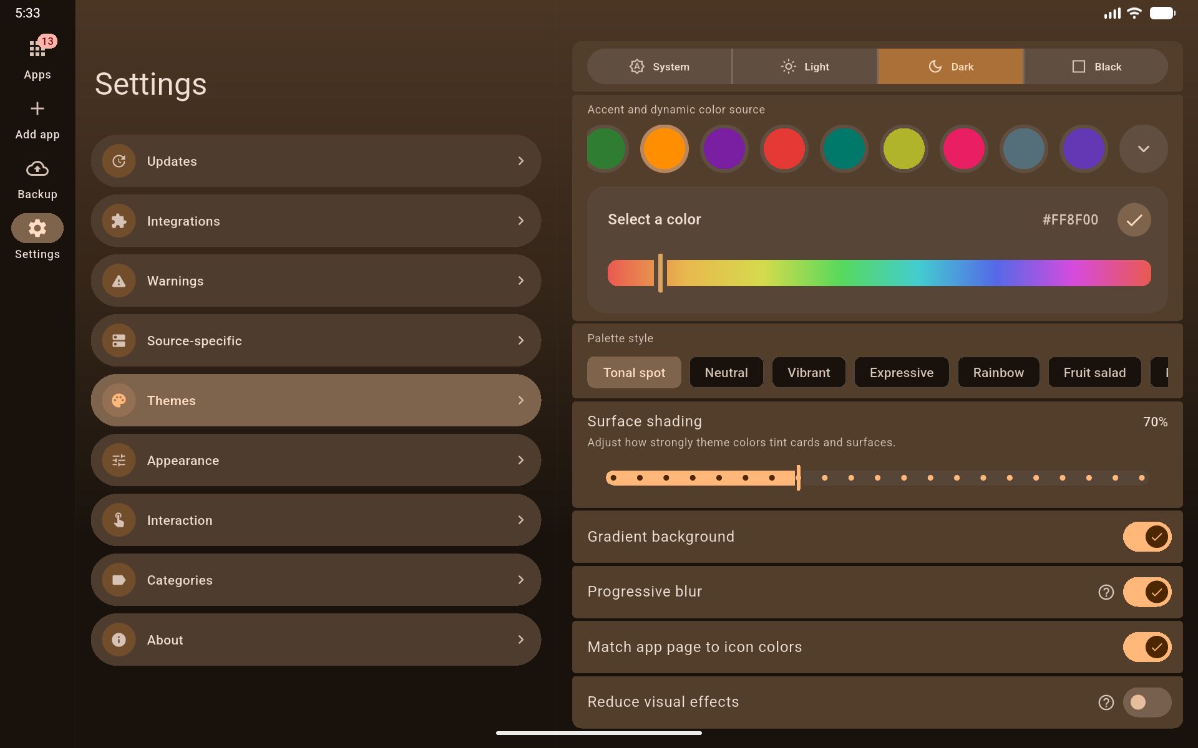Click the 5:33 clock
This screenshot has height=748, width=1198.
pos(27,13)
